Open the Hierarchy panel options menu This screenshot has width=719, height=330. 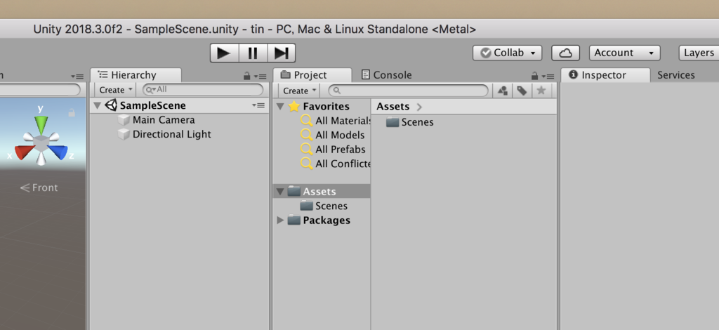point(260,77)
